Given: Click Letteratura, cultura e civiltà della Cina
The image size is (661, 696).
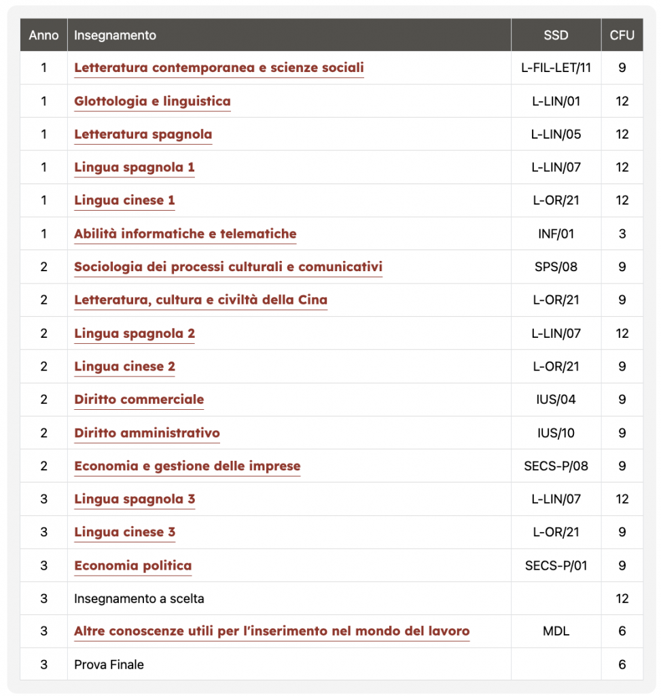Looking at the screenshot, I should [x=200, y=300].
